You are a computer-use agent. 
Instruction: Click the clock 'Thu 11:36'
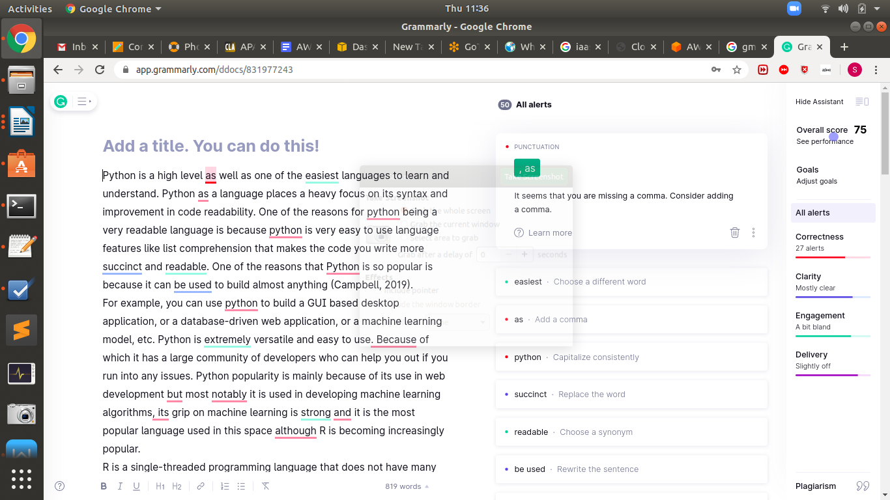(x=467, y=8)
